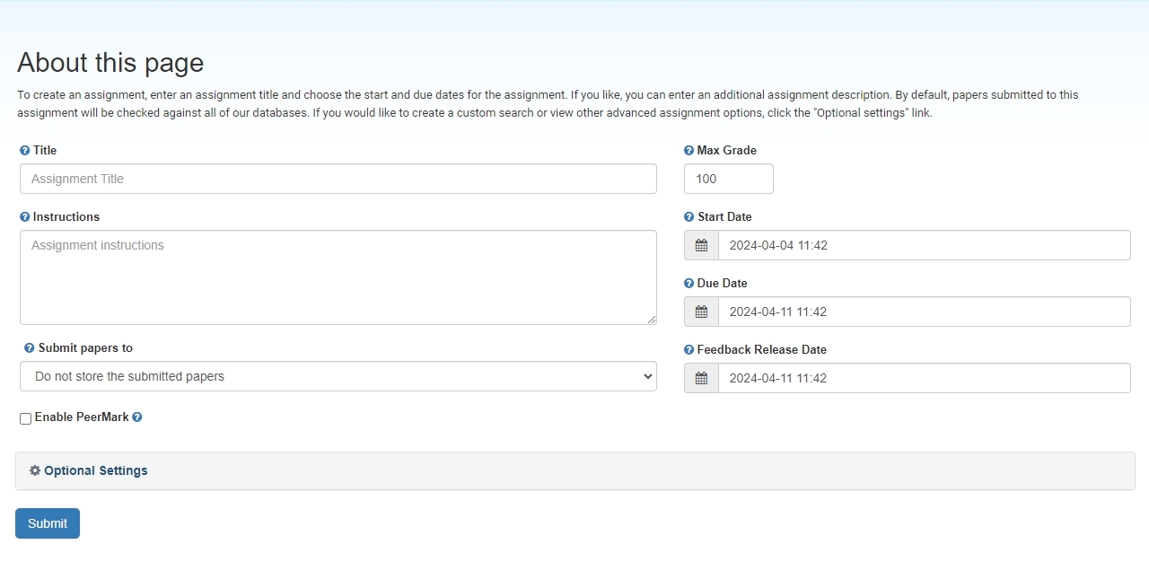Click the Optional Settings gear icon

(x=35, y=470)
